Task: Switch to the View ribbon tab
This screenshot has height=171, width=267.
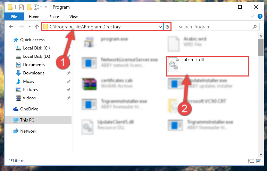Action: click(74, 17)
